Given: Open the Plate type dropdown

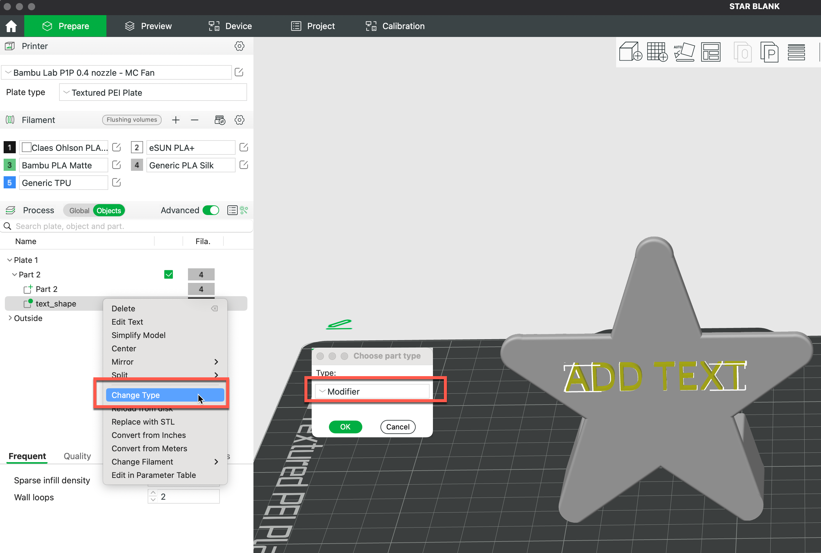Looking at the screenshot, I should 153,92.
